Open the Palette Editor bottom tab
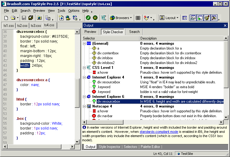Viewport: 230px width, 157px height. point(150,147)
